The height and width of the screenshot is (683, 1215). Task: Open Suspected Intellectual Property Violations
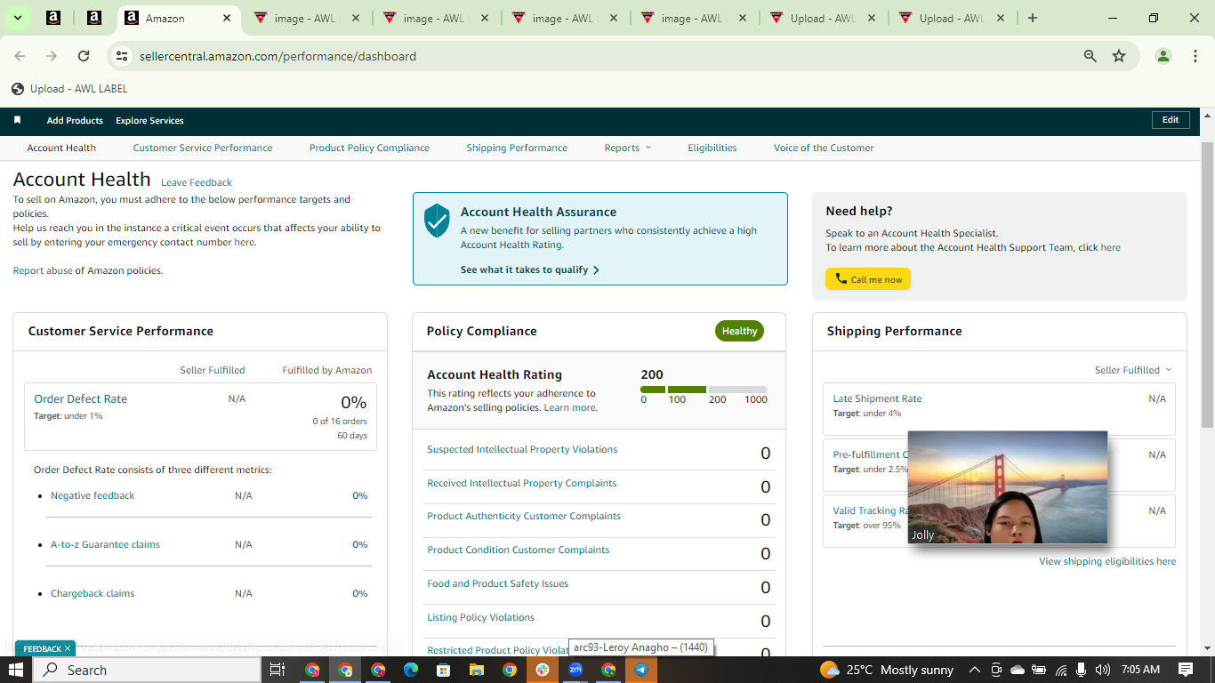(x=522, y=449)
